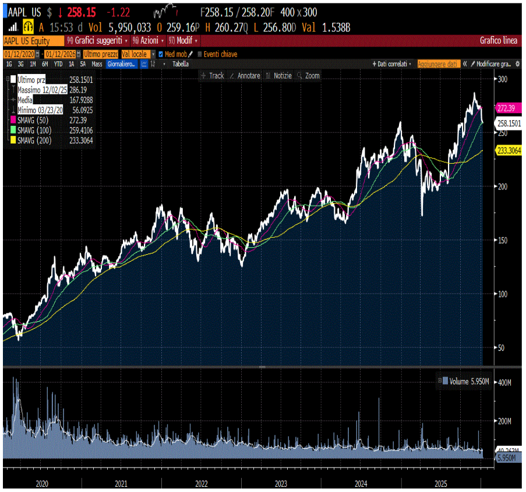Open Giornaliero periodicity dropdown
This screenshot has width=526, height=492.
121,64
